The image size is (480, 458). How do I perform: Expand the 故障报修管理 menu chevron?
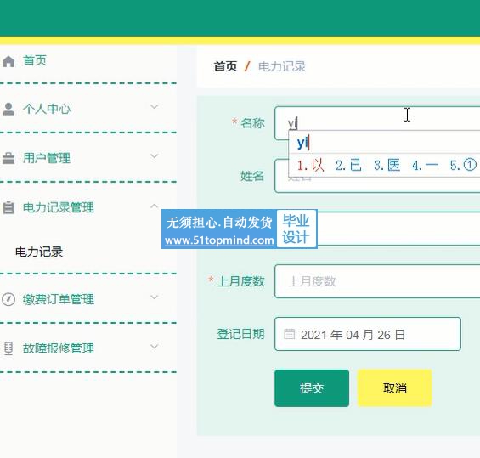tap(155, 347)
